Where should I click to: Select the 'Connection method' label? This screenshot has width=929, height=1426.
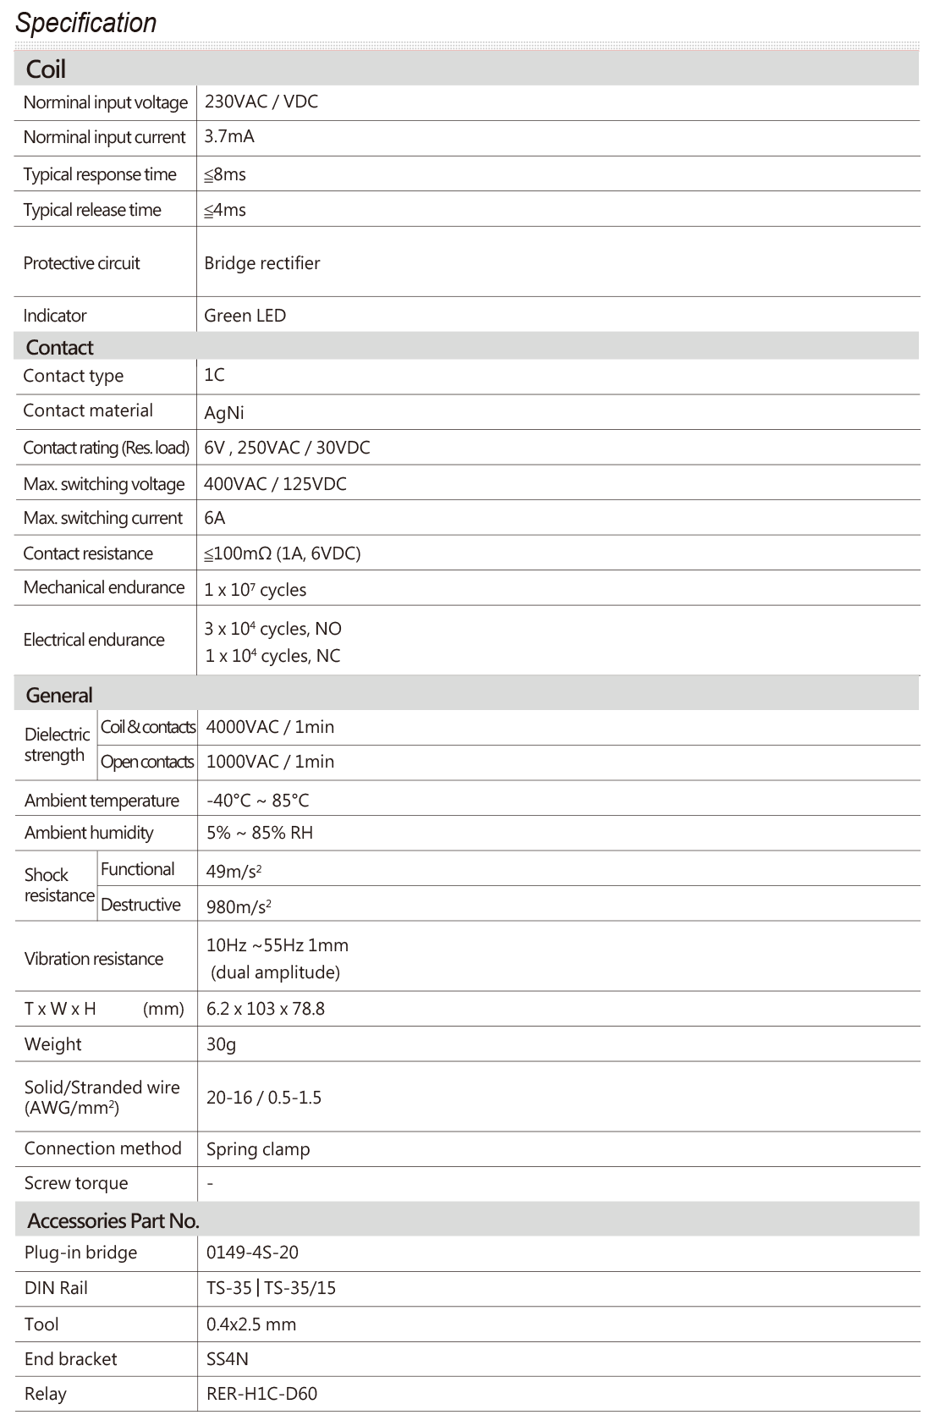tap(102, 1148)
